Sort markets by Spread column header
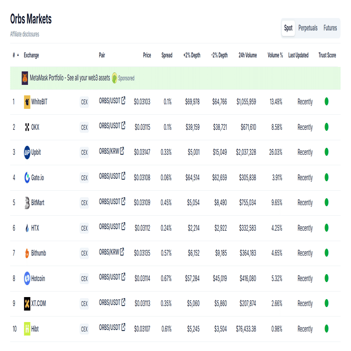Screen dimensions: 351x351 click(x=167, y=55)
